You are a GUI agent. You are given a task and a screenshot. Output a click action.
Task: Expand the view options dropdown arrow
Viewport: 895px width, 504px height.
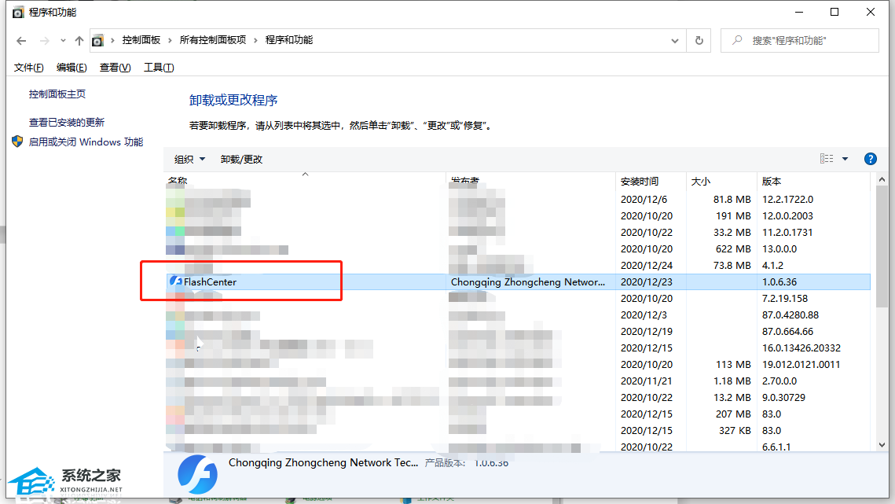845,159
